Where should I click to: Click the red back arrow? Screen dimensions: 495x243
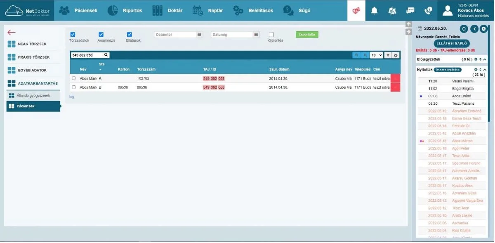coord(12,32)
